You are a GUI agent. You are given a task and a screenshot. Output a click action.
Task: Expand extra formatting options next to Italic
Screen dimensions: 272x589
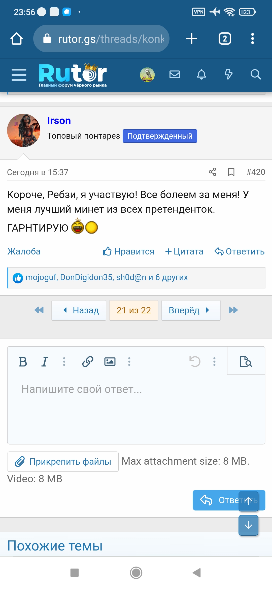point(64,361)
